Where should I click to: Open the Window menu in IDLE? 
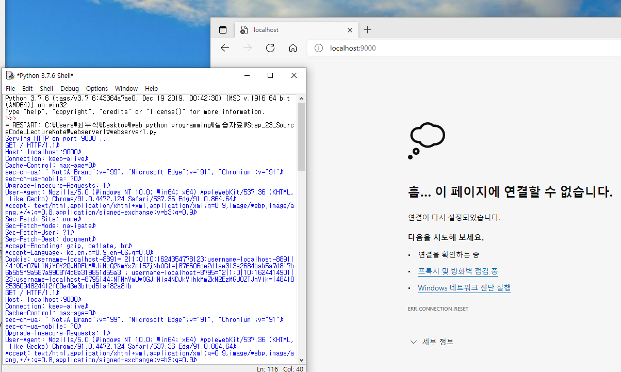click(x=126, y=89)
